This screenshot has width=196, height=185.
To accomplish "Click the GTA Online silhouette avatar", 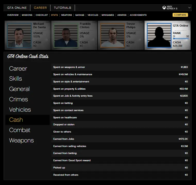I will tap(159, 36).
